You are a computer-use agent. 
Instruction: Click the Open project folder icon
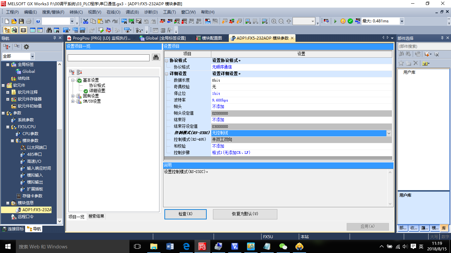[14, 21]
